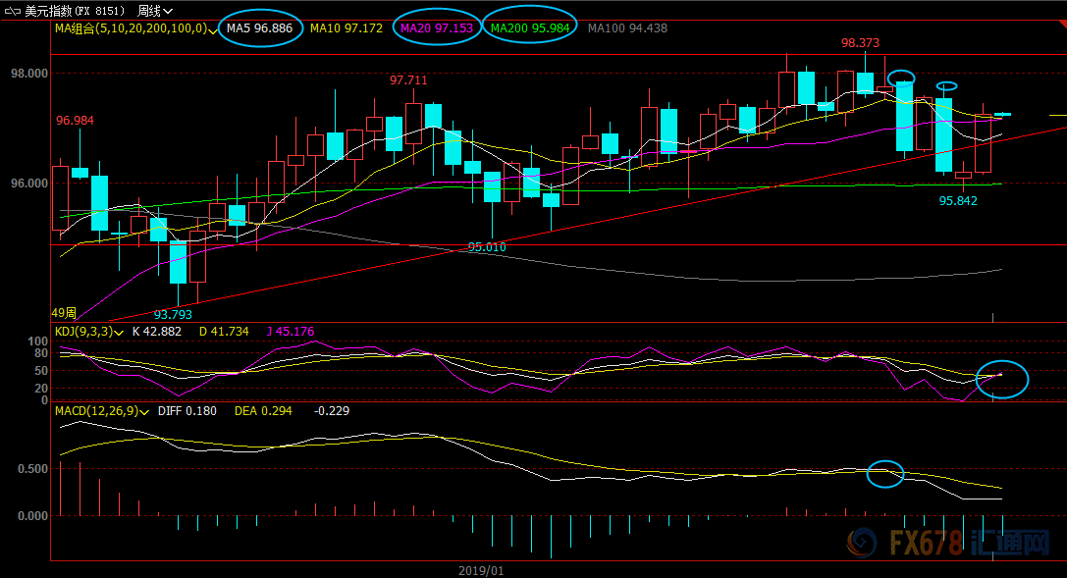This screenshot has height=578, width=1067.
Task: Select the MA10 97.172 label
Action: click(347, 27)
